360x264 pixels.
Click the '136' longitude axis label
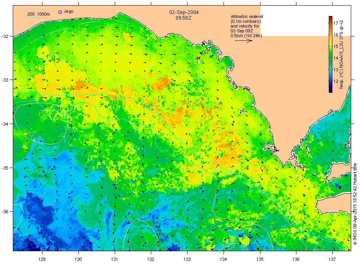pos(296,260)
